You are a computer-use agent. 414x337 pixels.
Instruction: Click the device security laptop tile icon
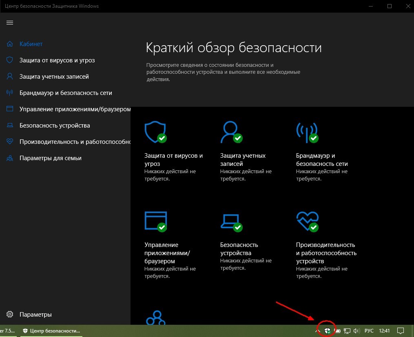click(x=231, y=223)
